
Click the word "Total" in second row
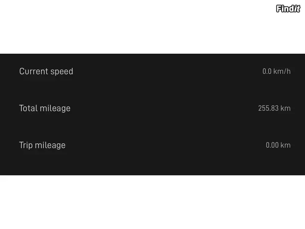point(28,108)
